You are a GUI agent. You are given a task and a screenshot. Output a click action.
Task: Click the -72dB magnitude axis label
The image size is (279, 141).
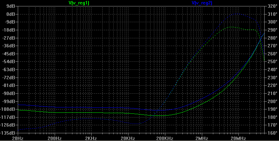(x=8, y=78)
